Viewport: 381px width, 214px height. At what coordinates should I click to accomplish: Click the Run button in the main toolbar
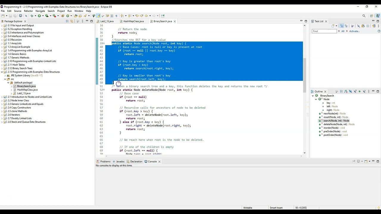point(39,16)
